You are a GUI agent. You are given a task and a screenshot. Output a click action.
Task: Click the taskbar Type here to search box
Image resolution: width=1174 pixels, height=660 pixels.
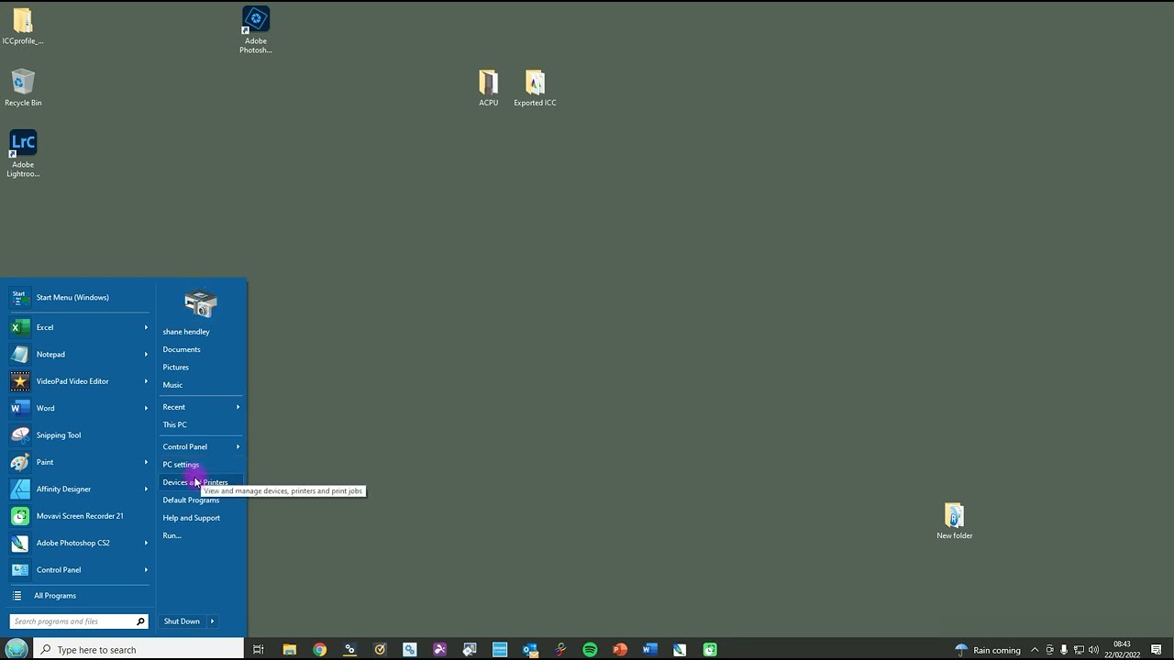[138, 650]
